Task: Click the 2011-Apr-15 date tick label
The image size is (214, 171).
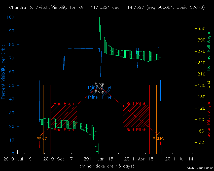Action: pyautogui.click(x=139, y=159)
